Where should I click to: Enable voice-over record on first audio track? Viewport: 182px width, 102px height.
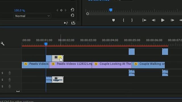click(10, 73)
